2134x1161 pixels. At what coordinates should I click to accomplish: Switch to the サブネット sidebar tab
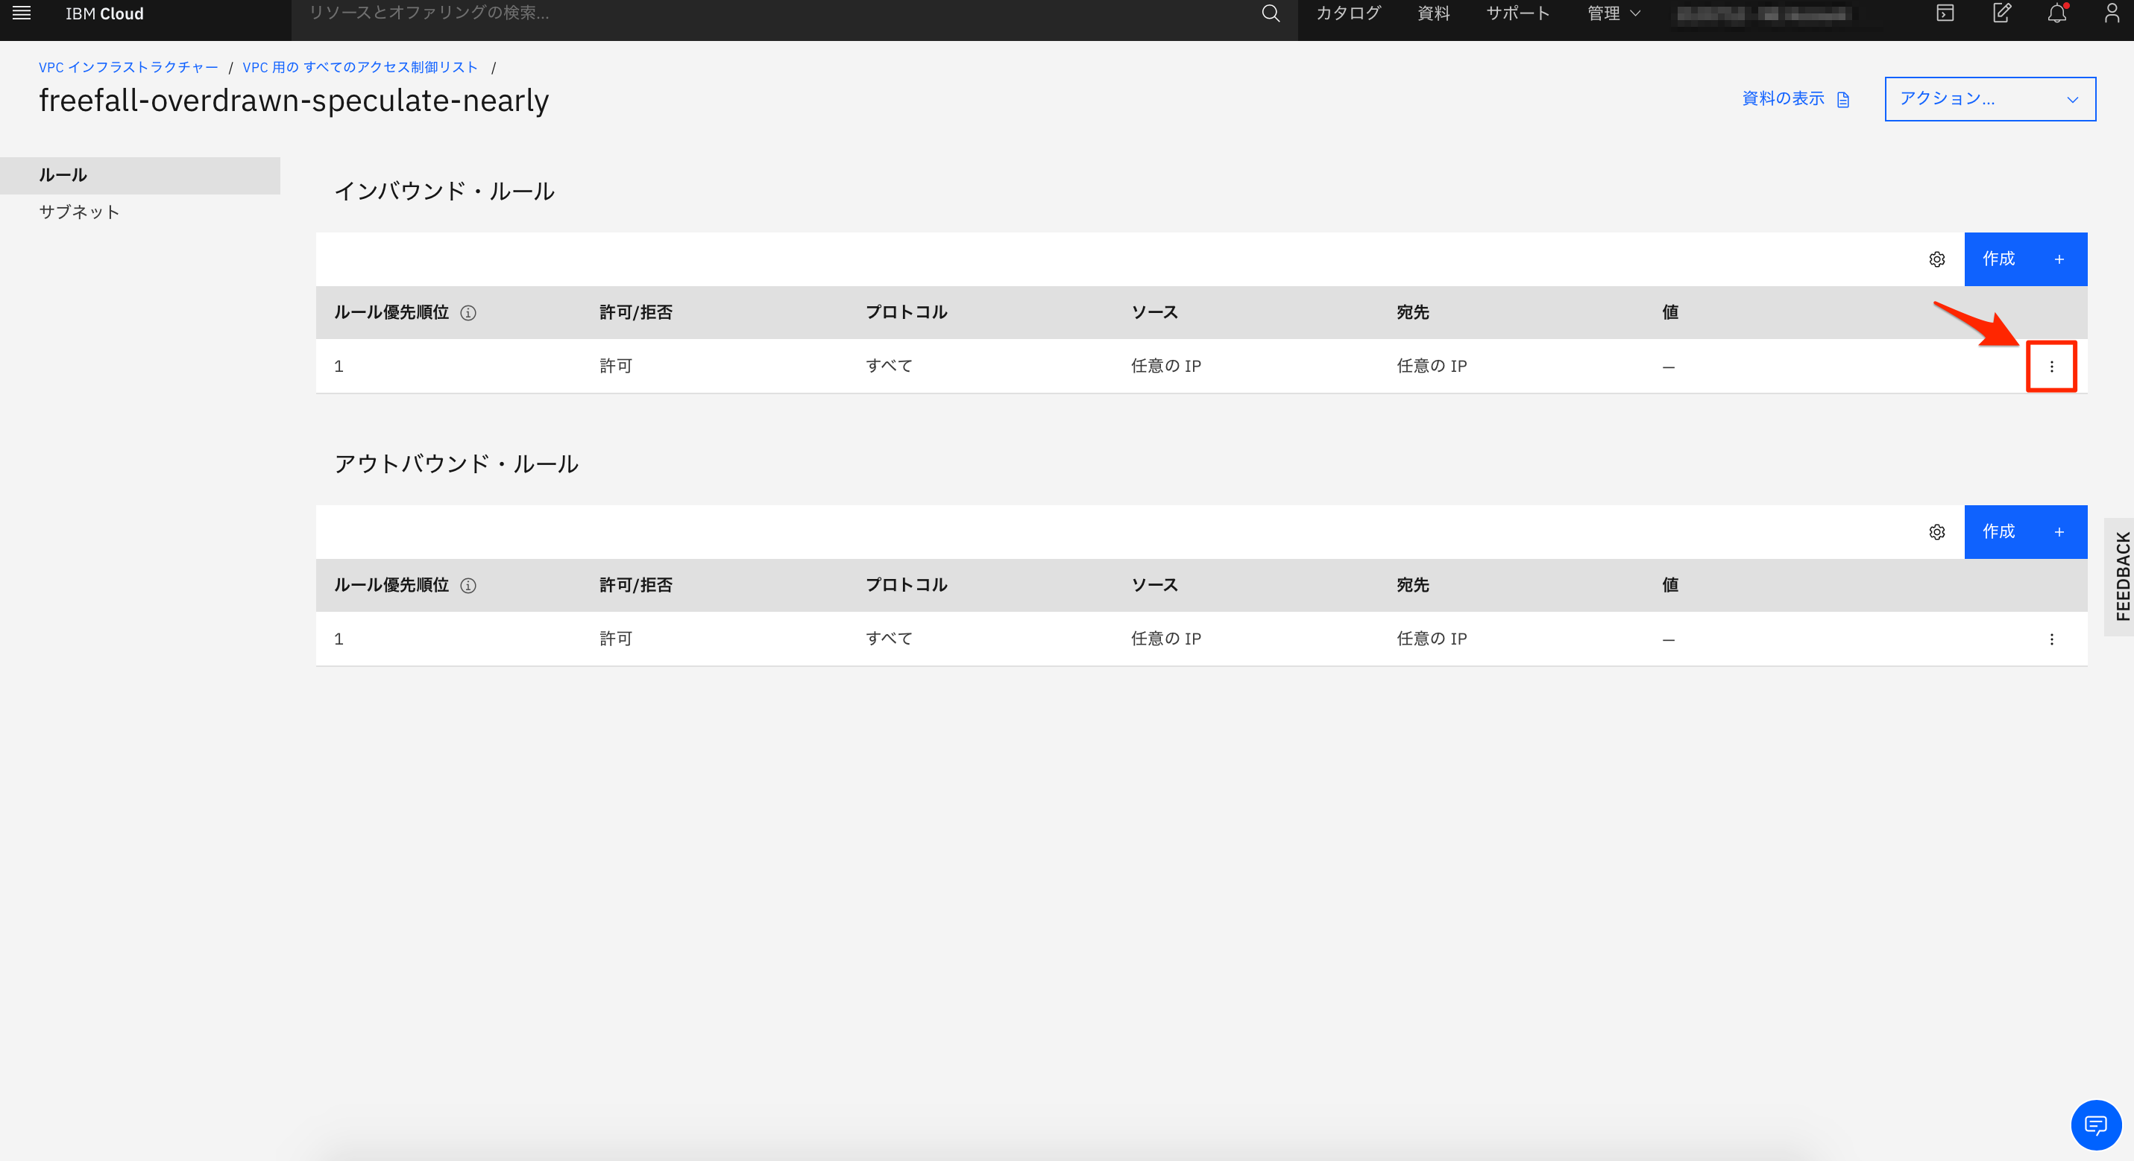pos(79,211)
